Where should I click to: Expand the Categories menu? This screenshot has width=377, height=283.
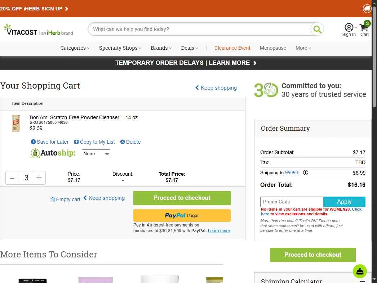tap(75, 48)
